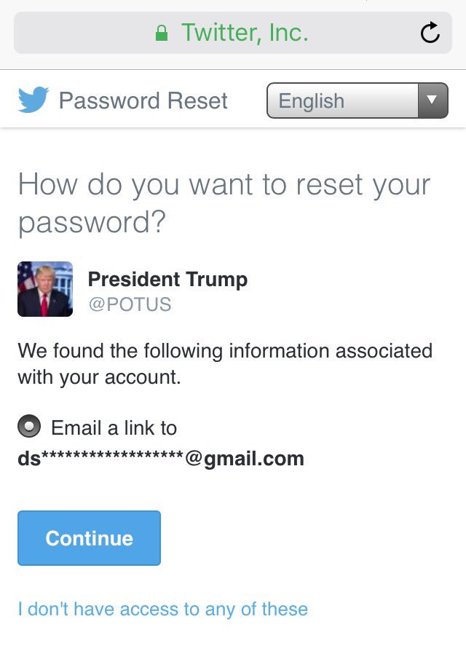The height and width of the screenshot is (651, 466).
Task: Click the President Trump profile avatar
Action: click(x=45, y=289)
